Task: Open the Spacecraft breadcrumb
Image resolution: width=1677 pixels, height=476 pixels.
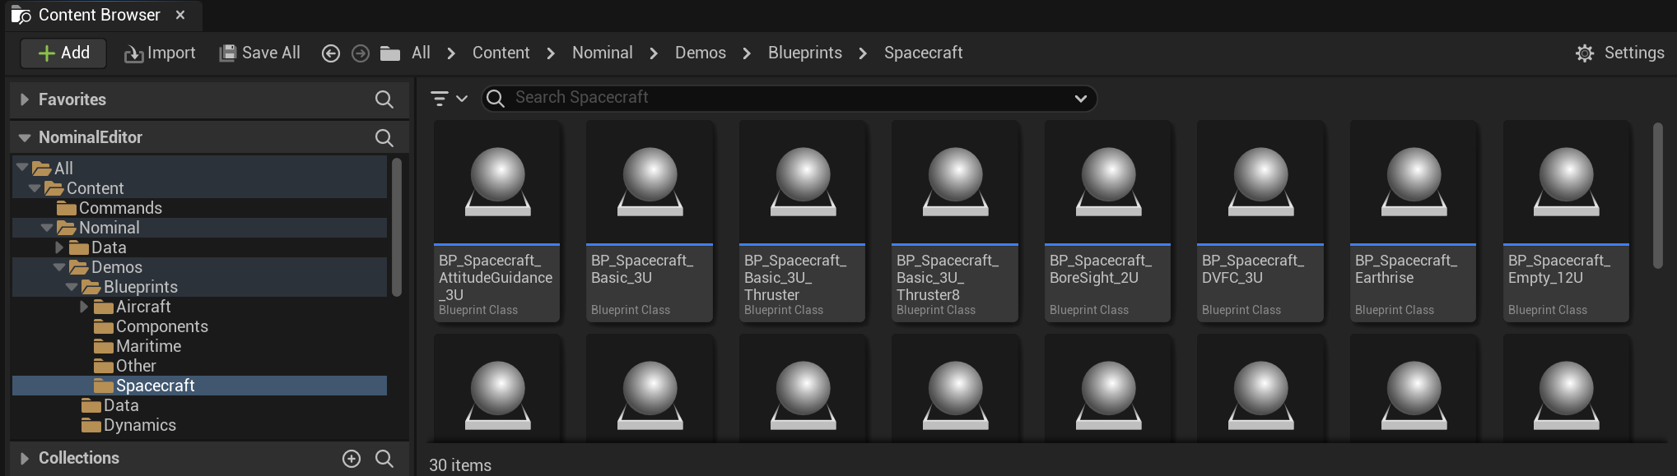Action: coord(924,53)
